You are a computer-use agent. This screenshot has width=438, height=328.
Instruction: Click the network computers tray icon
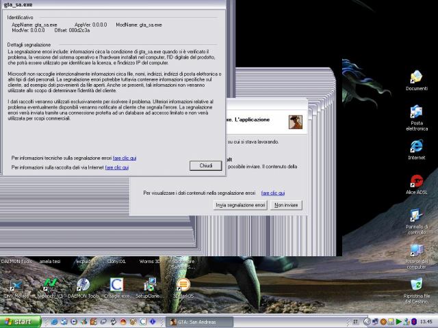pos(375,322)
